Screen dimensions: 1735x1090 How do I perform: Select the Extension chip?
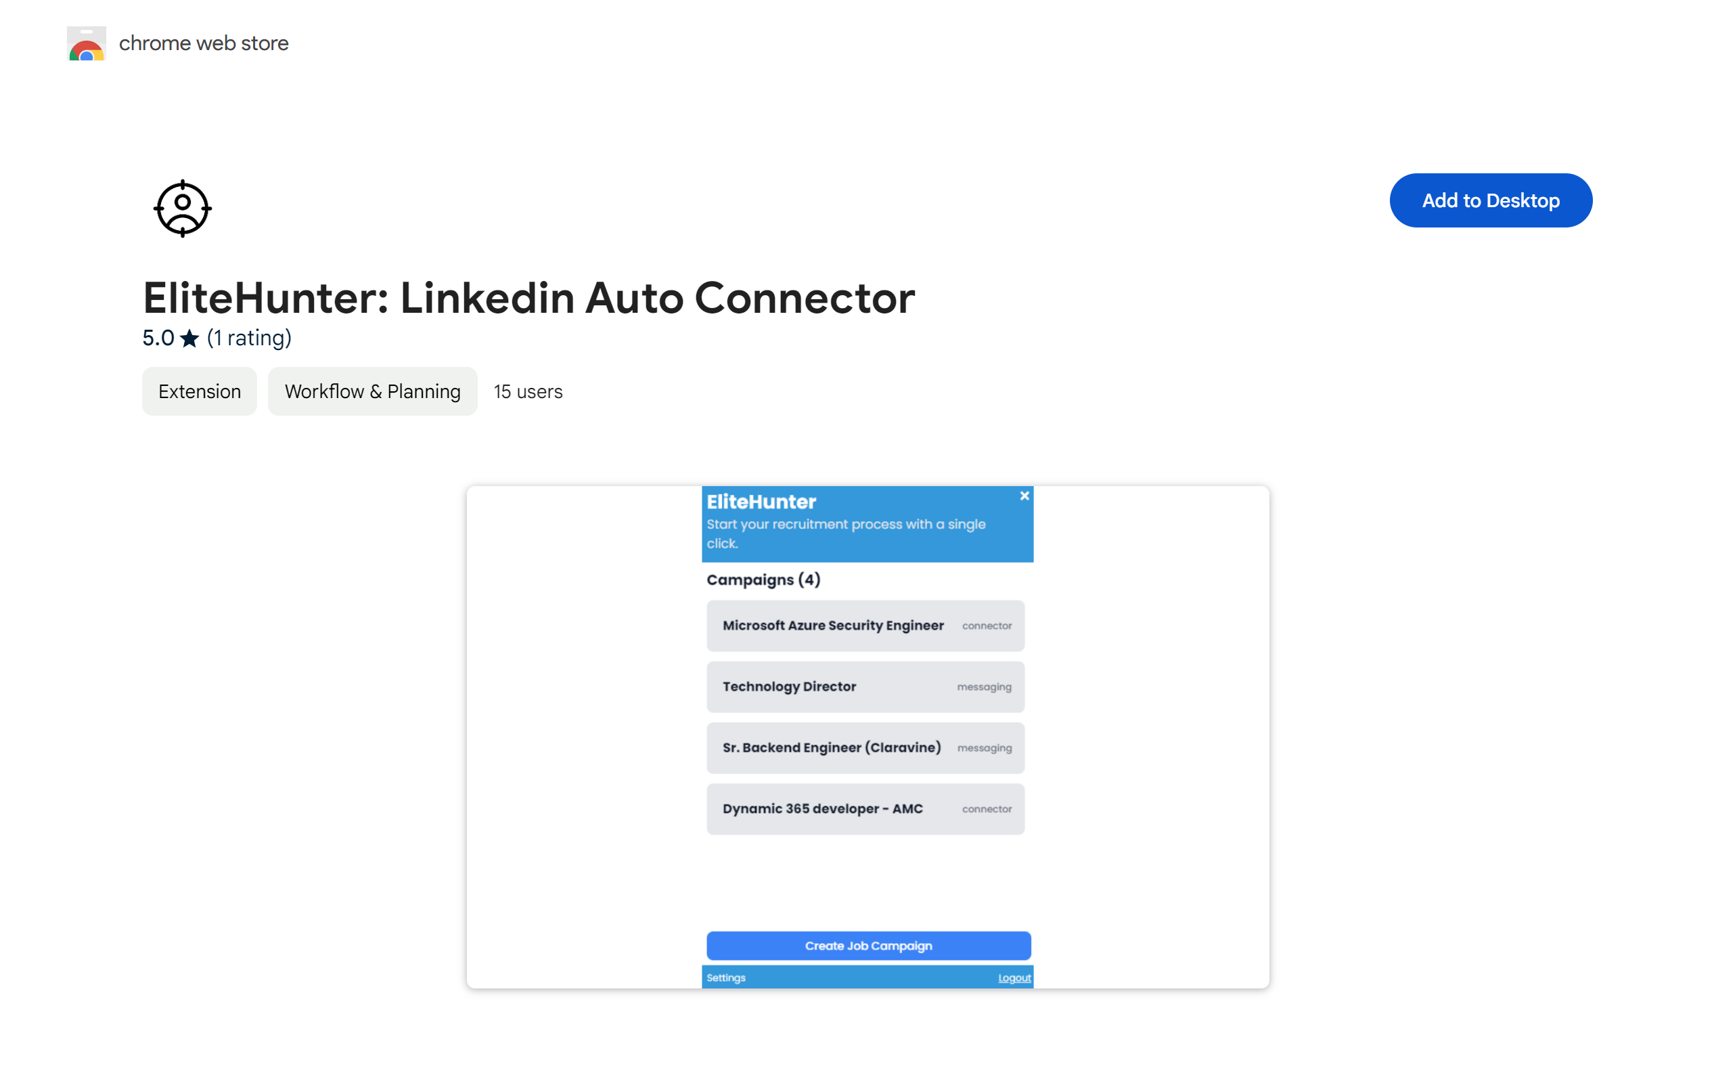click(x=200, y=391)
